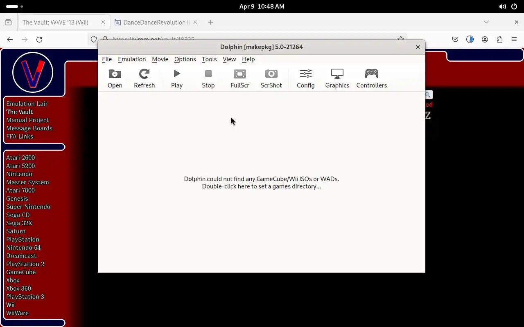Open the browser account icon
Viewport: 524px width, 327px height.
485,40
